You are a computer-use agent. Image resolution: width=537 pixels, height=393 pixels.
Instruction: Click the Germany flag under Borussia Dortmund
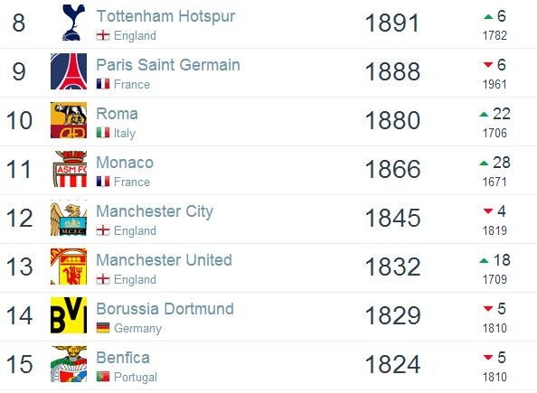103,328
